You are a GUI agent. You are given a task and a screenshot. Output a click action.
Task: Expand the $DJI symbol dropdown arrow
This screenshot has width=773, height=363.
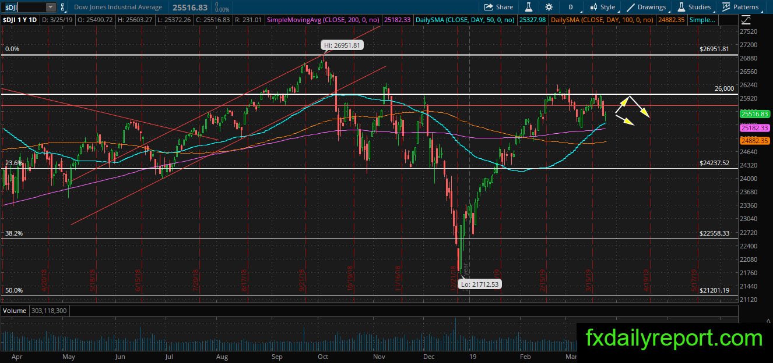tap(51, 7)
